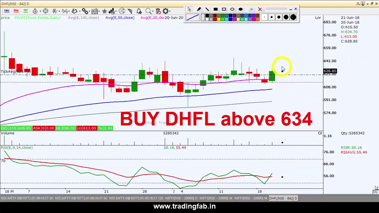Click the Entry price marker tool
The height and width of the screenshot is (213, 379).
point(7,11)
